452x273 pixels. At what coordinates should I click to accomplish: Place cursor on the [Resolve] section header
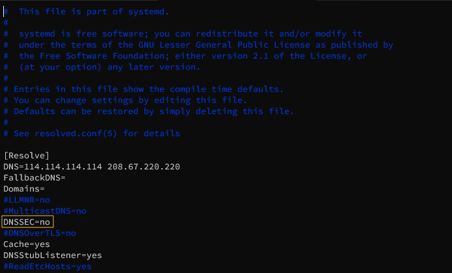point(27,156)
